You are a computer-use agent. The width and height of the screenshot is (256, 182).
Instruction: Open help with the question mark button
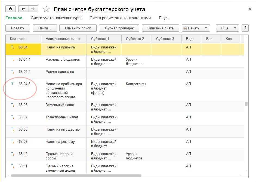pos(245,28)
